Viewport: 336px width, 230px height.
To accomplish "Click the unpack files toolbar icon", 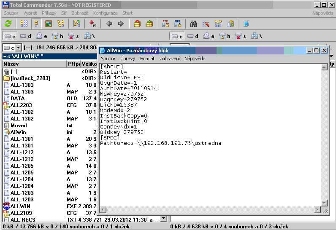I will click(149, 24).
